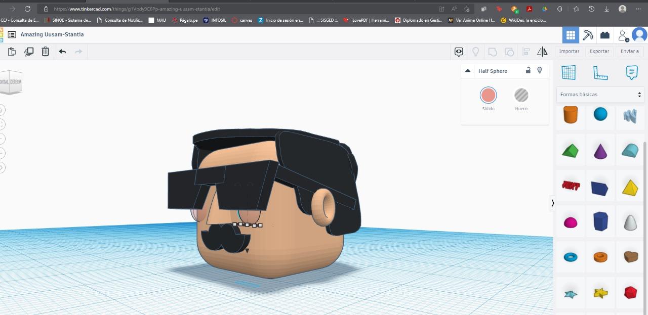Switch to Bricks mode with brick icon
Image resolution: width=648 pixels, height=315 pixels.
pyautogui.click(x=605, y=35)
